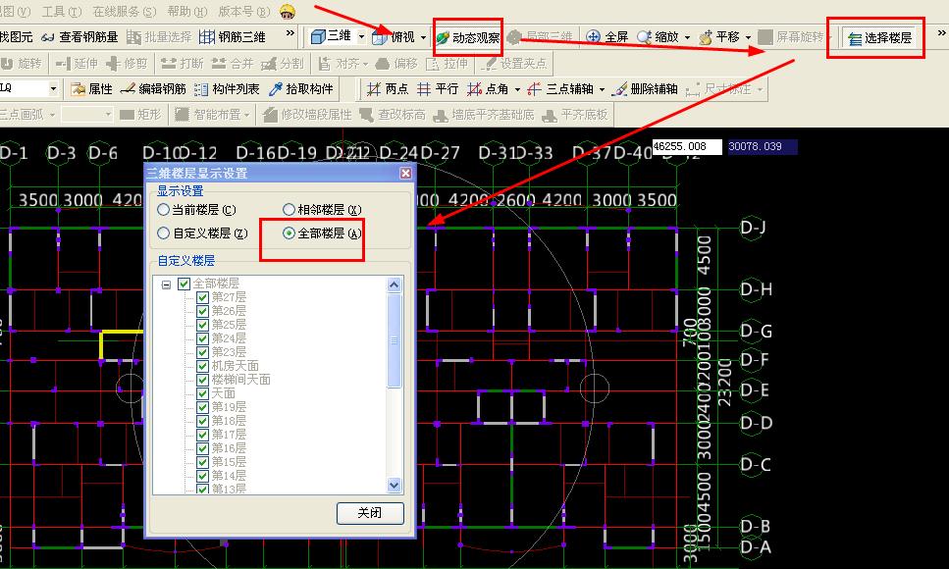Select the 拾取构件 pick component tool

point(301,89)
